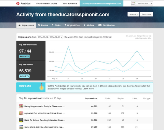Screen dimensions: 164x130
Task: Click impressions value 38,706
Action: (x=94, y=120)
